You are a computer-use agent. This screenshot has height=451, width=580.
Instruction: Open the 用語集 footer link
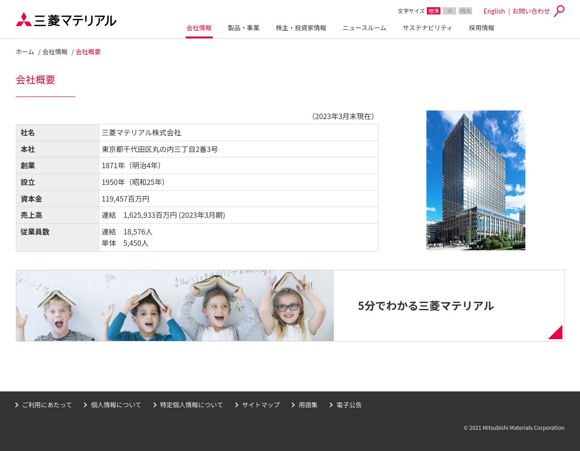click(308, 405)
